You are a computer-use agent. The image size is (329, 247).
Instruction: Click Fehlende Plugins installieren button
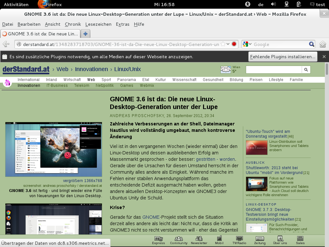283,57
